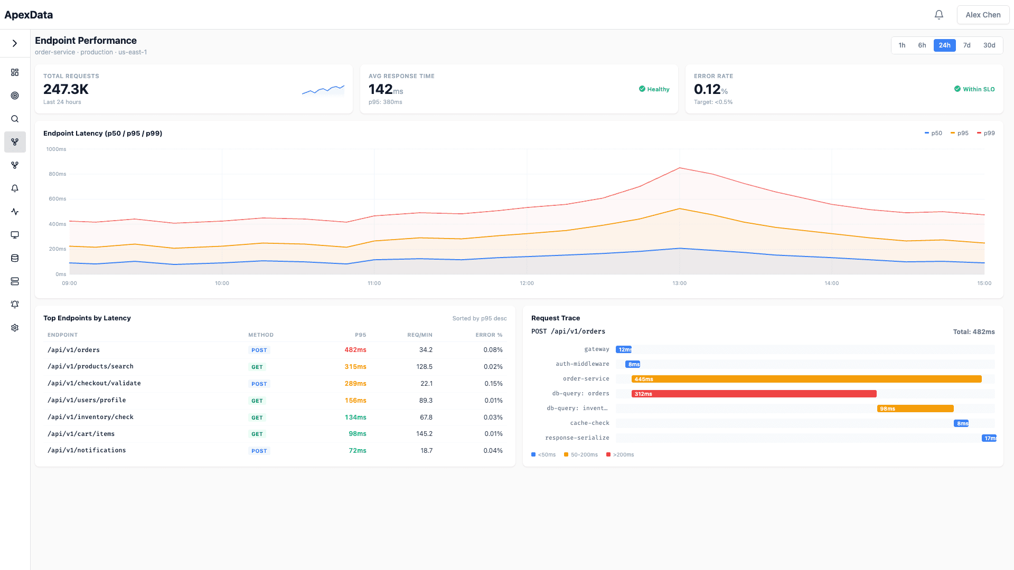Open the settings gear at the sidebar bottom

point(14,328)
